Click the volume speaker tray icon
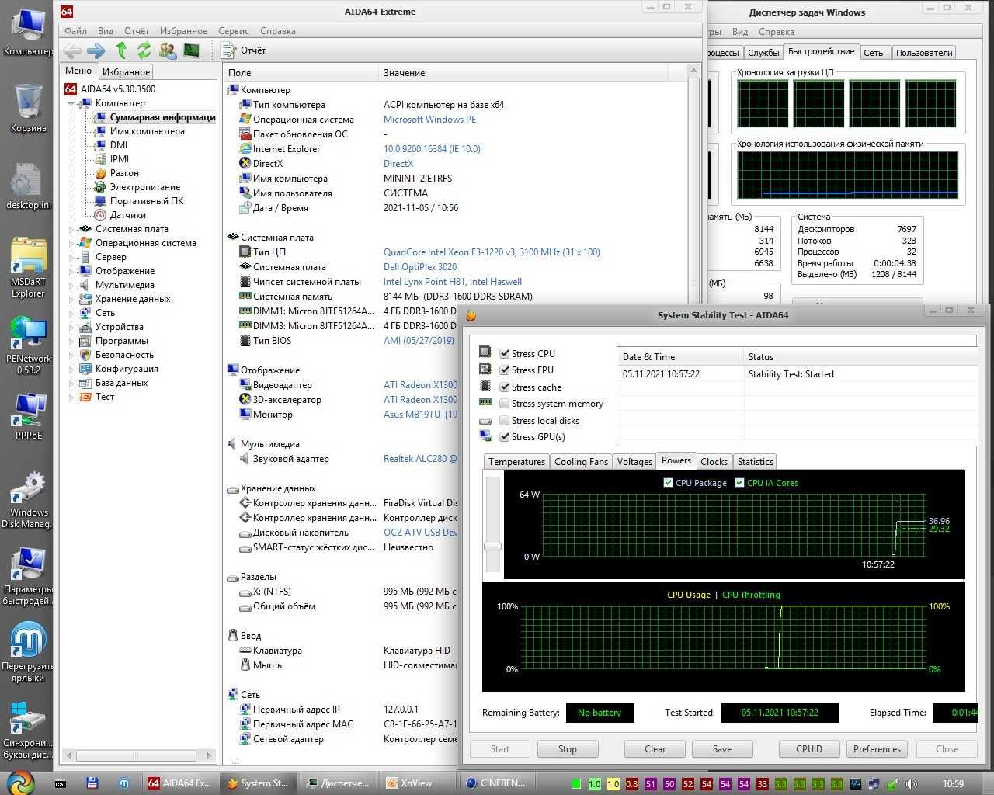 (911, 784)
